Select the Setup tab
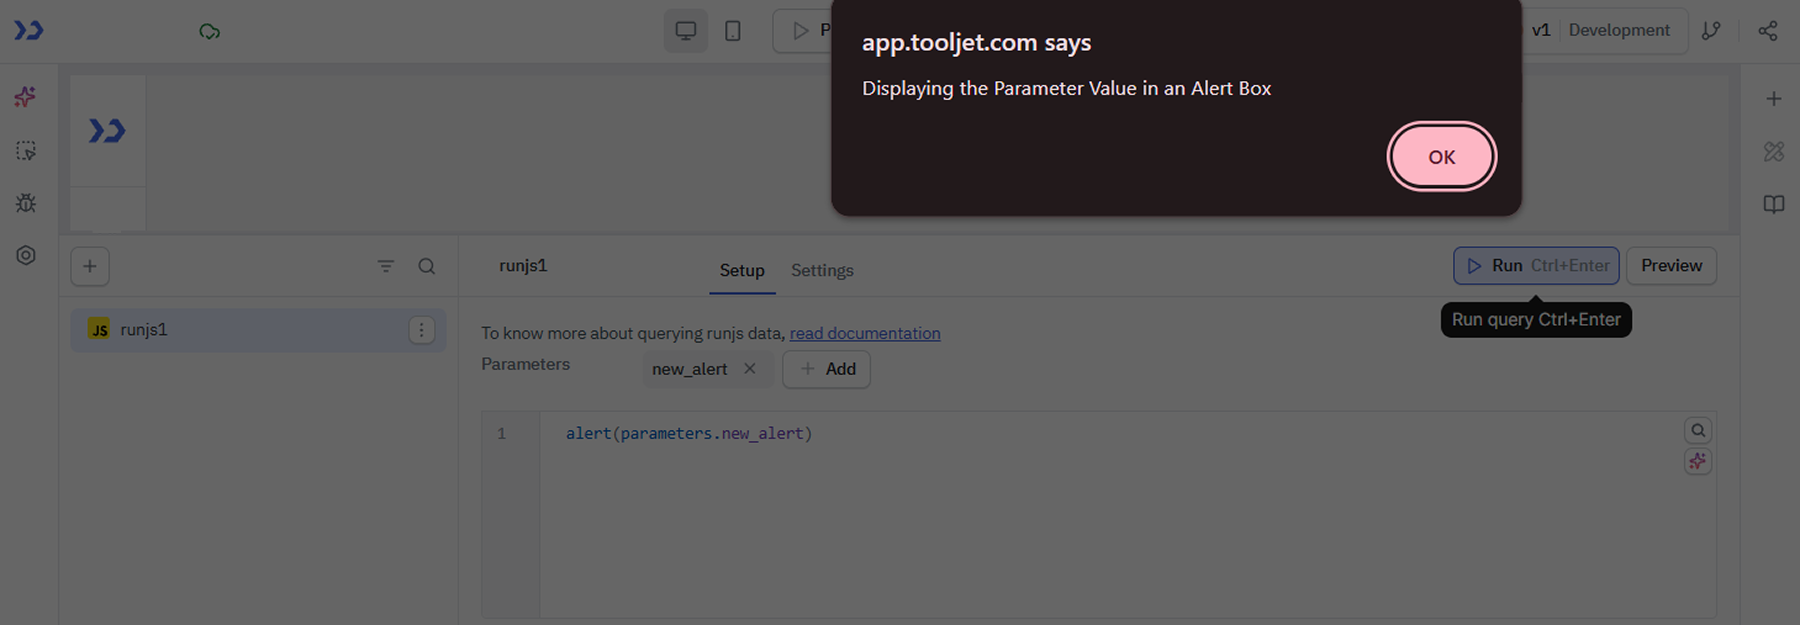 pyautogui.click(x=741, y=270)
